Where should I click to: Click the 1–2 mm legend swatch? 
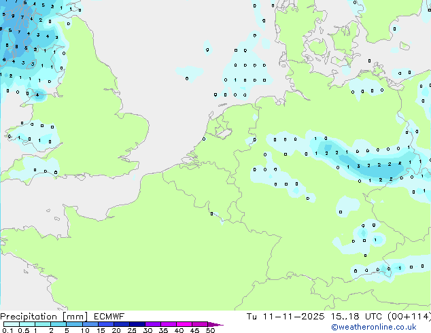pos(43,324)
